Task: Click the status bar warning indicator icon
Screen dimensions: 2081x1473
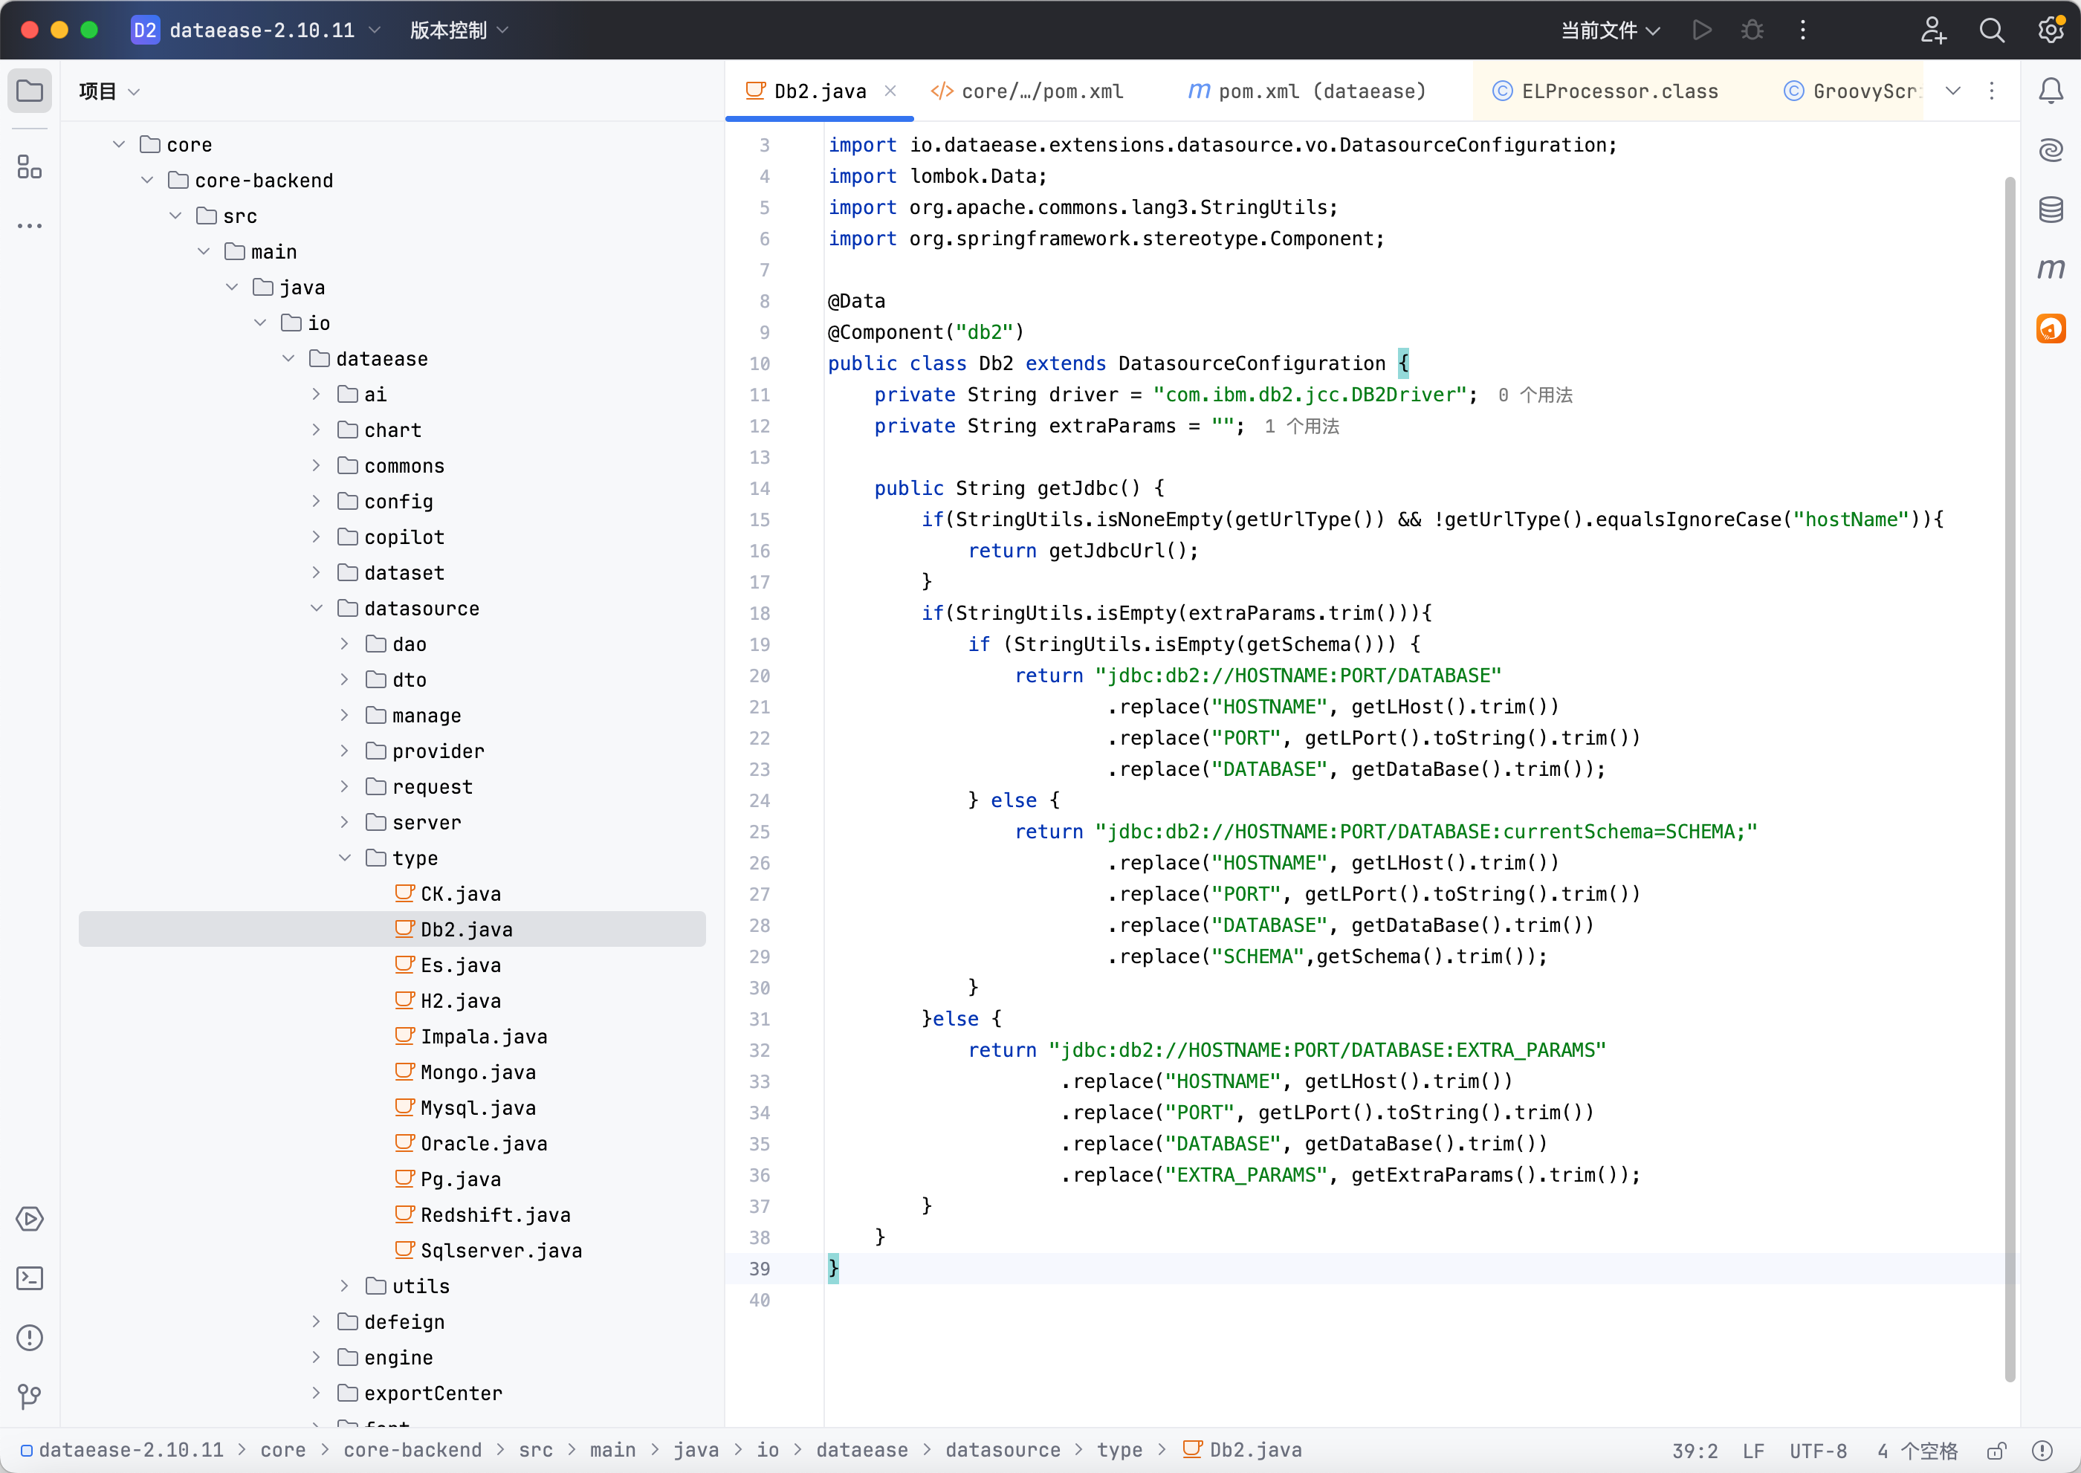Action: (x=2042, y=1450)
